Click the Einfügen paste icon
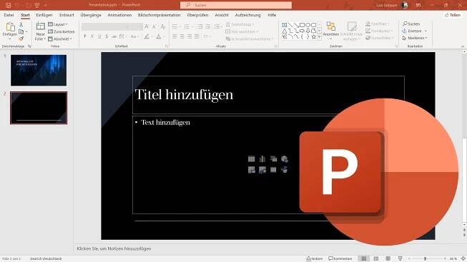Image resolution: width=467 pixels, height=262 pixels. click(10, 27)
